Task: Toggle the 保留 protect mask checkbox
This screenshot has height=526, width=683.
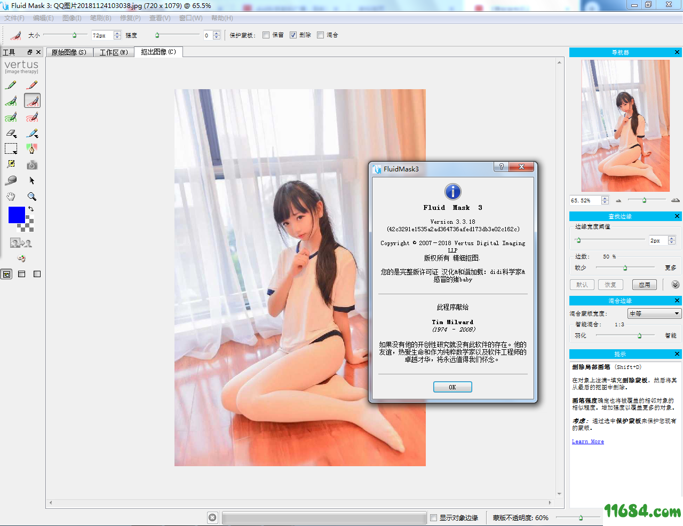Action: click(x=266, y=35)
